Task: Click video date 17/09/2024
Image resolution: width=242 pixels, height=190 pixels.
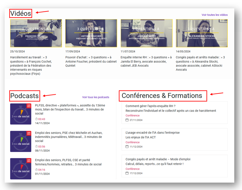Action: [x=73, y=52]
